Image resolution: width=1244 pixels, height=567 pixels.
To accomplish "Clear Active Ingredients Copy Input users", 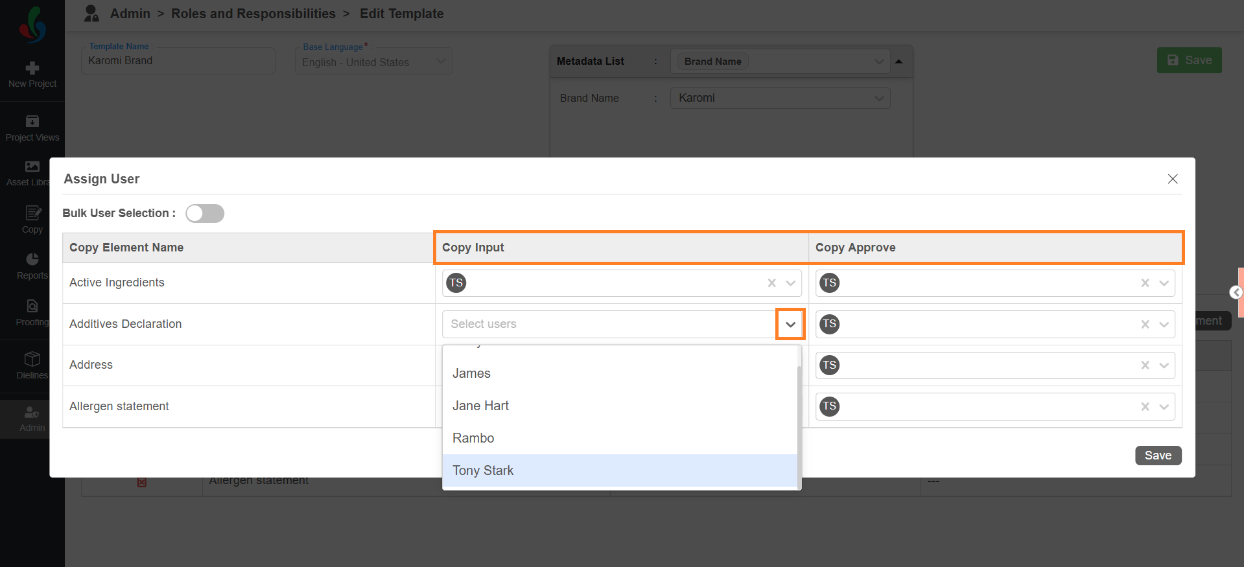I will tap(771, 283).
